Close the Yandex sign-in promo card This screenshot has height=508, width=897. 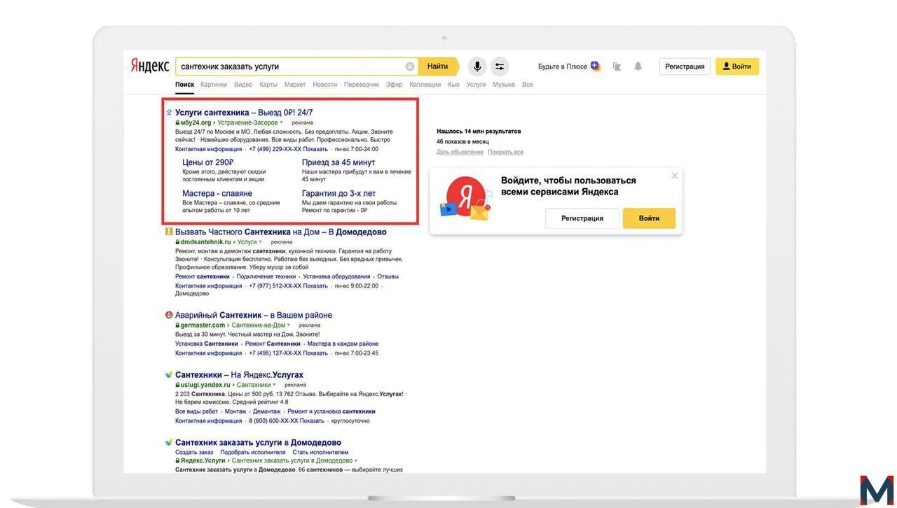coord(675,176)
